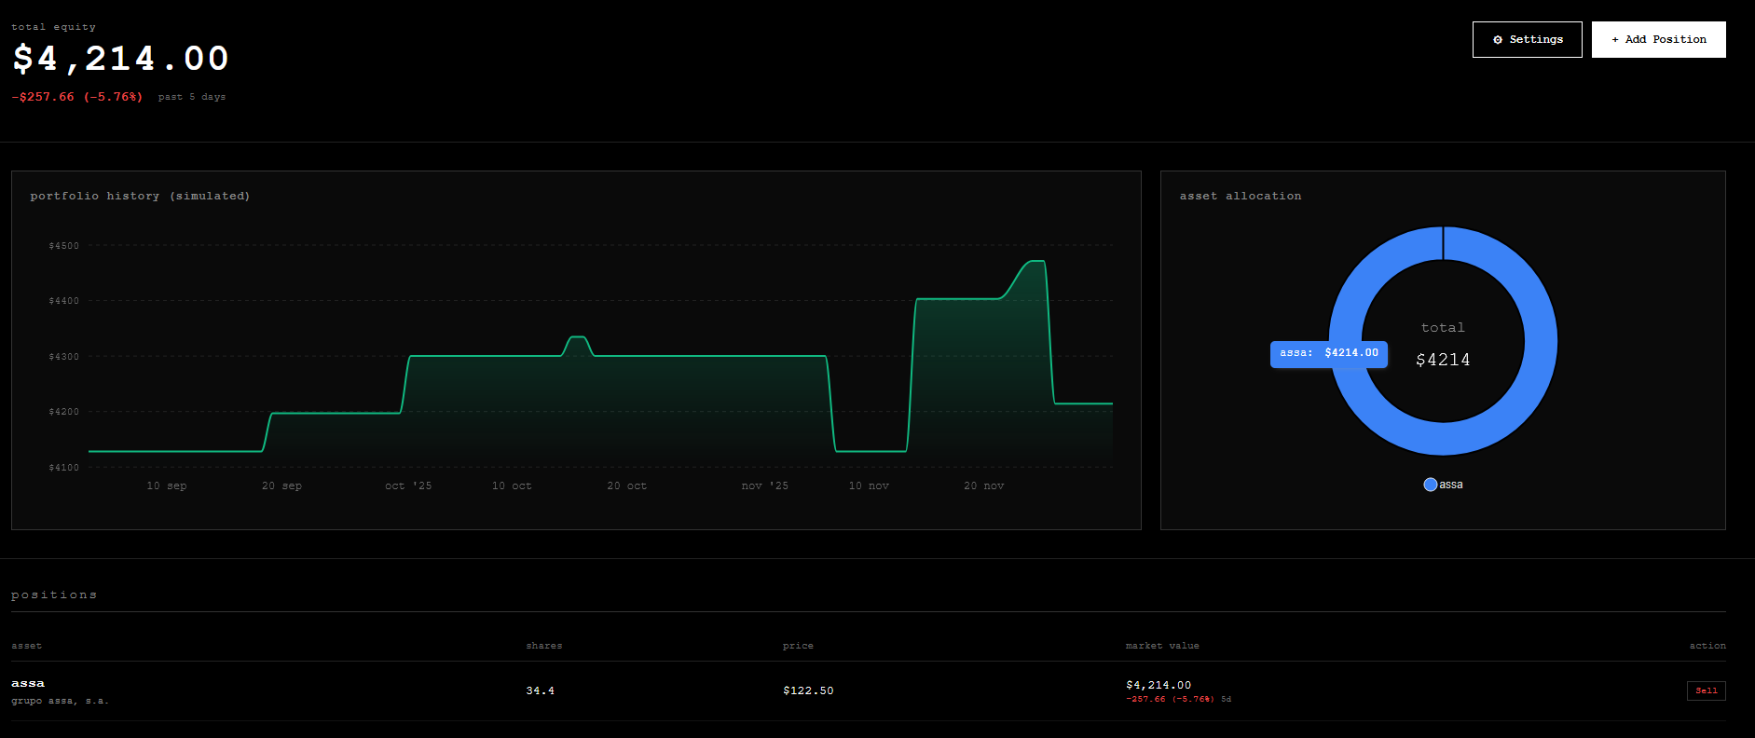Click the 'past 5 days' label
This screenshot has width=1755, height=738.
tap(191, 97)
